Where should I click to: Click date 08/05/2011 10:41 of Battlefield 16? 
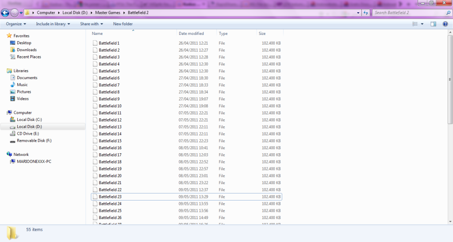point(193,147)
